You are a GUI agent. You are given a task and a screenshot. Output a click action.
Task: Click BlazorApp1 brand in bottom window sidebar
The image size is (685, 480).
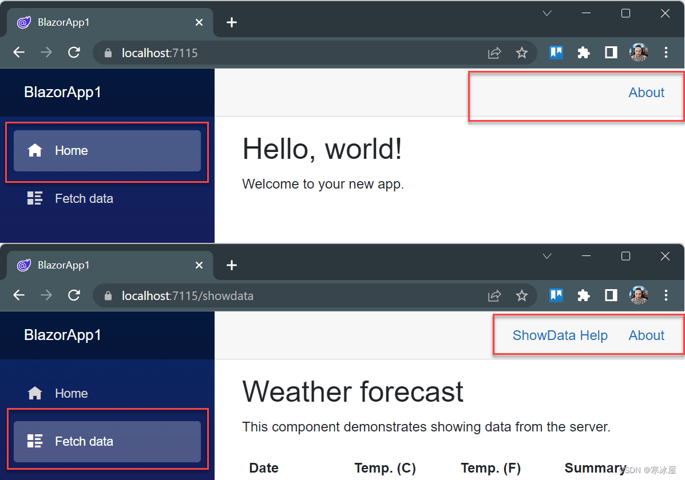(62, 335)
